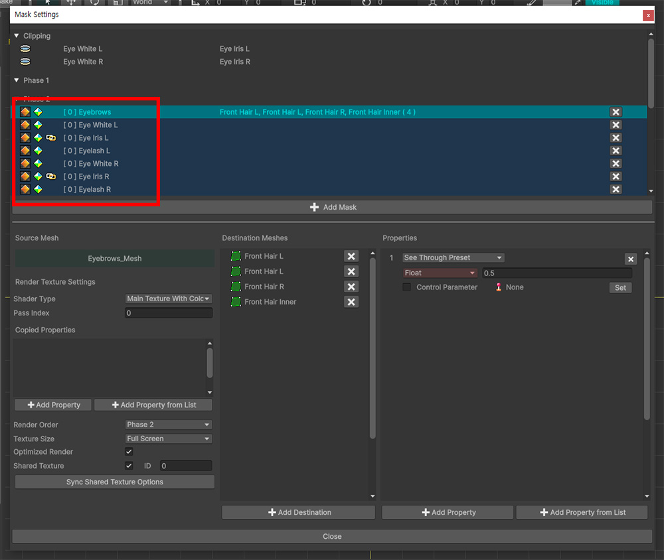Click the chain link icon on Eye Iris L row
This screenshot has height=560, width=664.
click(x=51, y=137)
